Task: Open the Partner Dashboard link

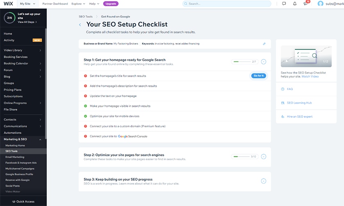Action: pyautogui.click(x=55, y=4)
